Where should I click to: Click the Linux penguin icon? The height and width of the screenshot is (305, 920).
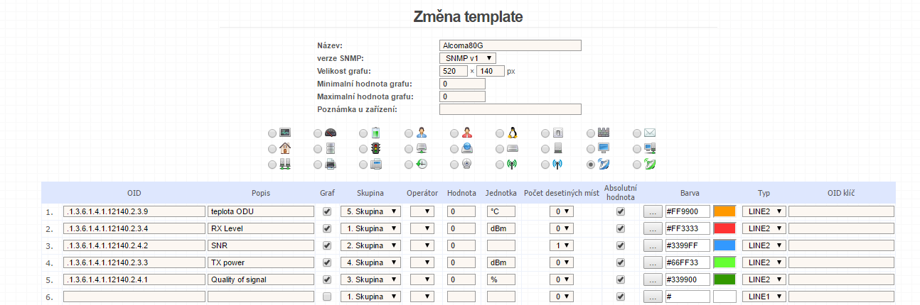pyautogui.click(x=512, y=133)
